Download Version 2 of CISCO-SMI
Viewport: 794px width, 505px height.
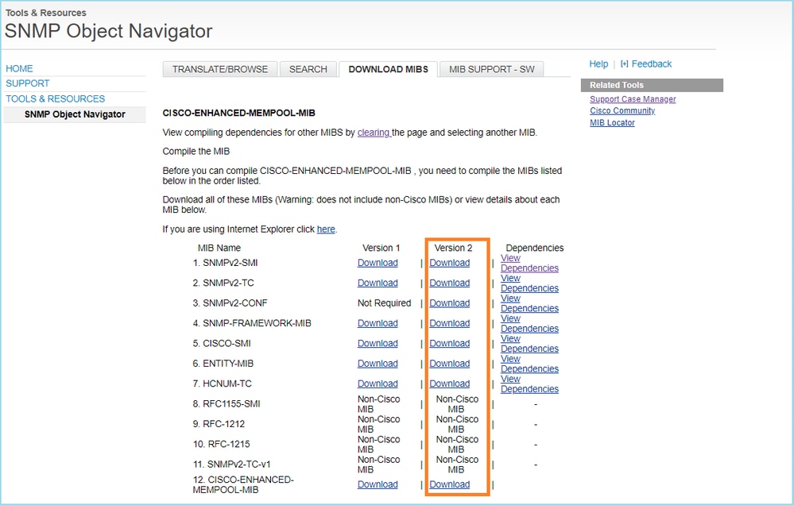coord(449,344)
